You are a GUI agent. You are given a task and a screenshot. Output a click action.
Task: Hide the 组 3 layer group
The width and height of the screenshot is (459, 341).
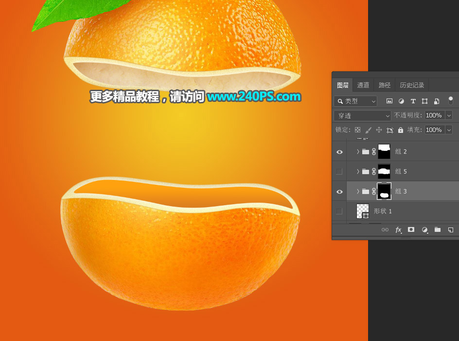[x=339, y=192]
